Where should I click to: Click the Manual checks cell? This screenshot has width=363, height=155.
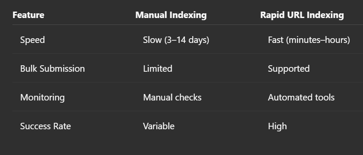click(172, 97)
